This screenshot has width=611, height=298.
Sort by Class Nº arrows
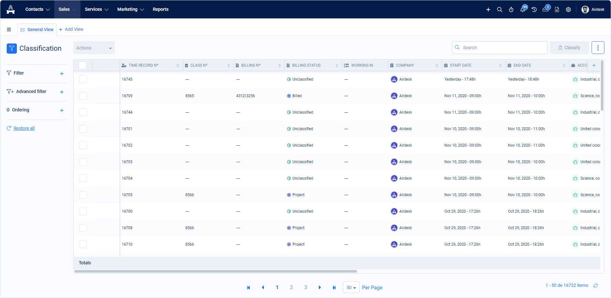pos(229,65)
